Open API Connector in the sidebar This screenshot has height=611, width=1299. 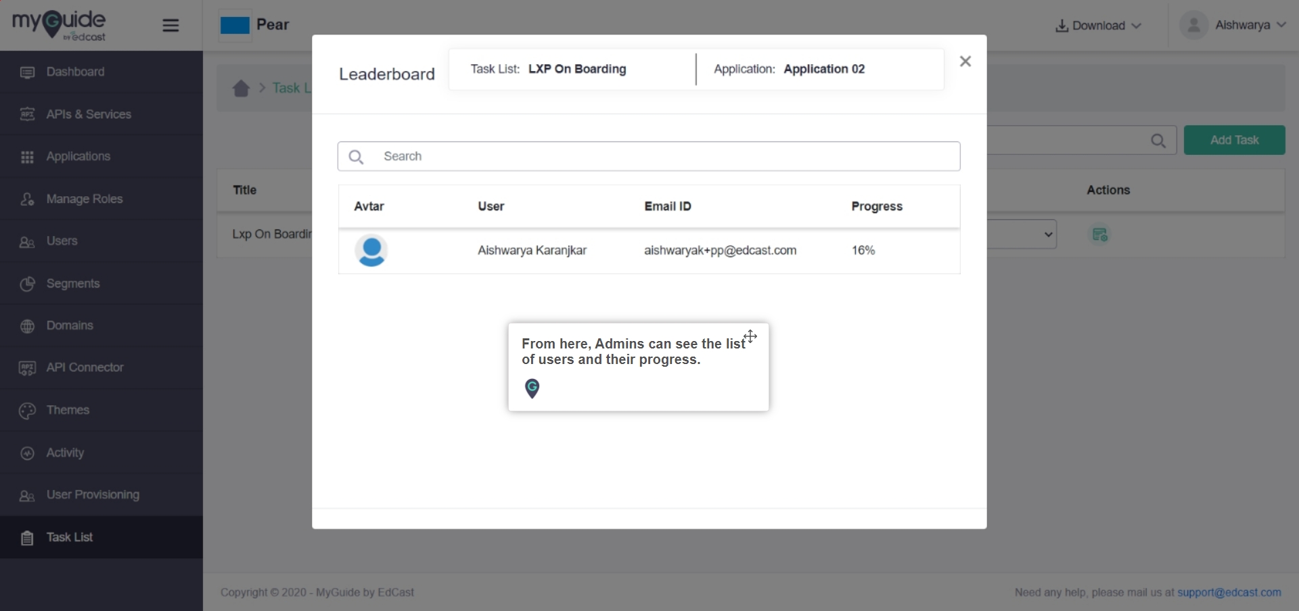(x=101, y=367)
